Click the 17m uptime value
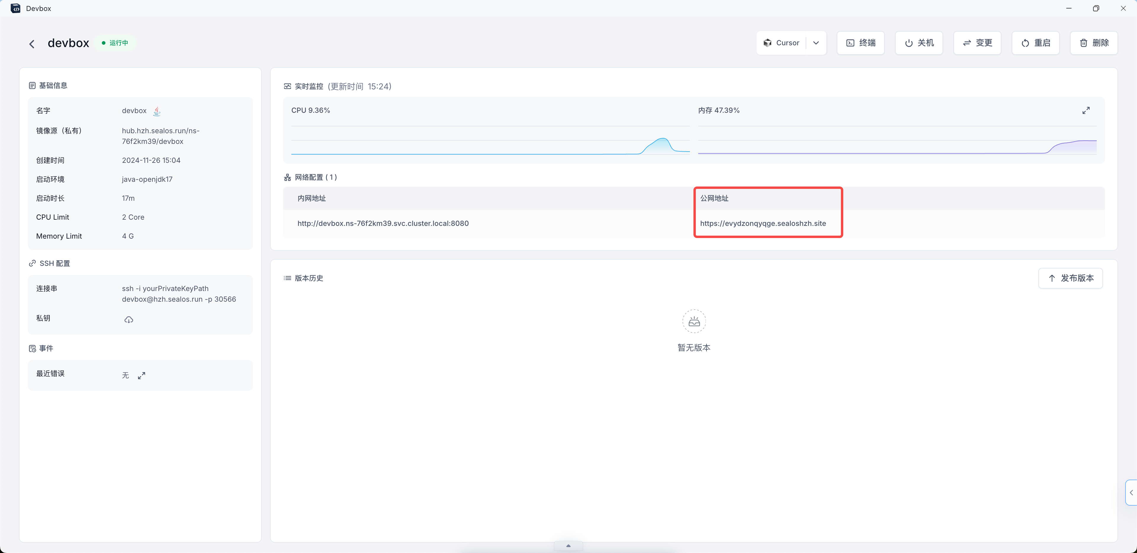Viewport: 1137px width, 553px height. (x=128, y=198)
